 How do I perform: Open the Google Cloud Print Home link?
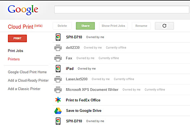(27, 72)
